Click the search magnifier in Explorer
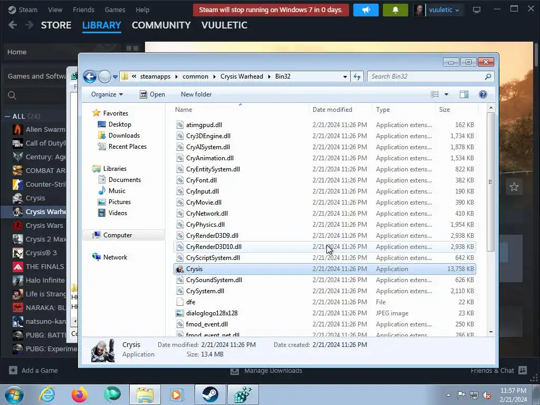Viewport: 540px width, 405px height. 488,76
